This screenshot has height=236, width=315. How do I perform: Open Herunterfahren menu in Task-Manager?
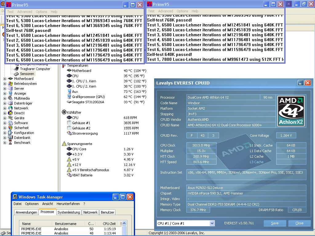point(68,204)
